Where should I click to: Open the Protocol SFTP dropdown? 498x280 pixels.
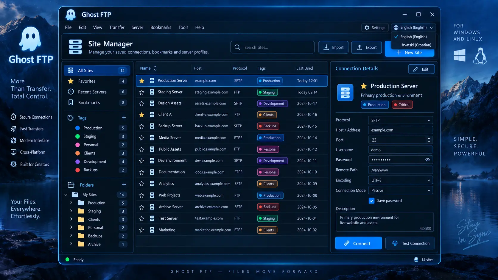400,120
